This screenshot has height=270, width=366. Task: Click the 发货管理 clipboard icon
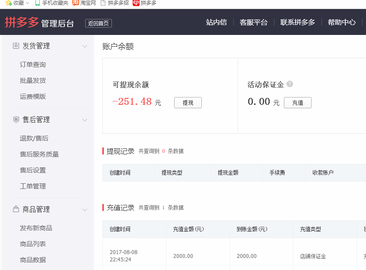point(16,46)
